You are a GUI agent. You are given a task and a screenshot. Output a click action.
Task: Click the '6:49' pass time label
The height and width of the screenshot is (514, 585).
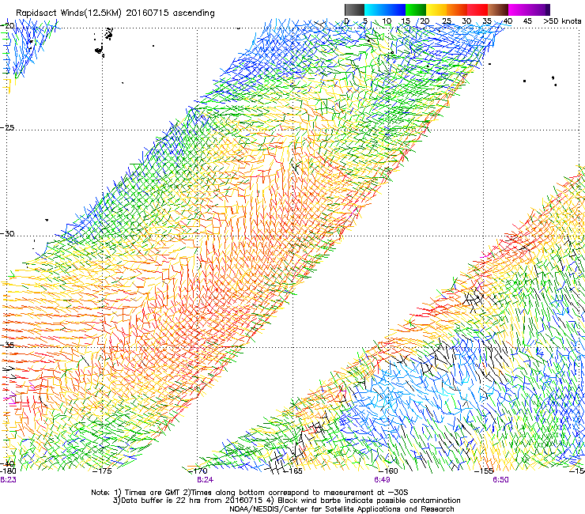(382, 480)
